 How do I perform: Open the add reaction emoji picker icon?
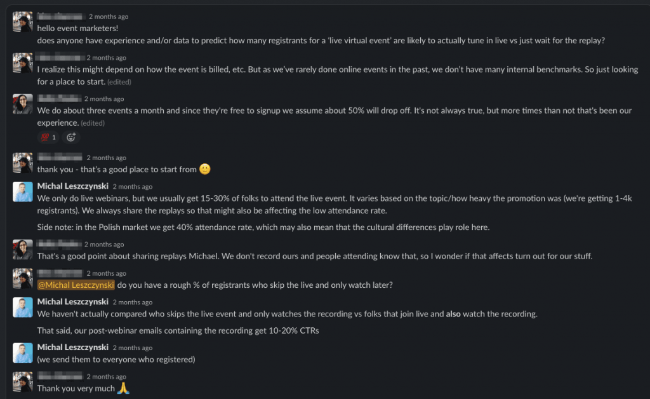click(x=72, y=137)
